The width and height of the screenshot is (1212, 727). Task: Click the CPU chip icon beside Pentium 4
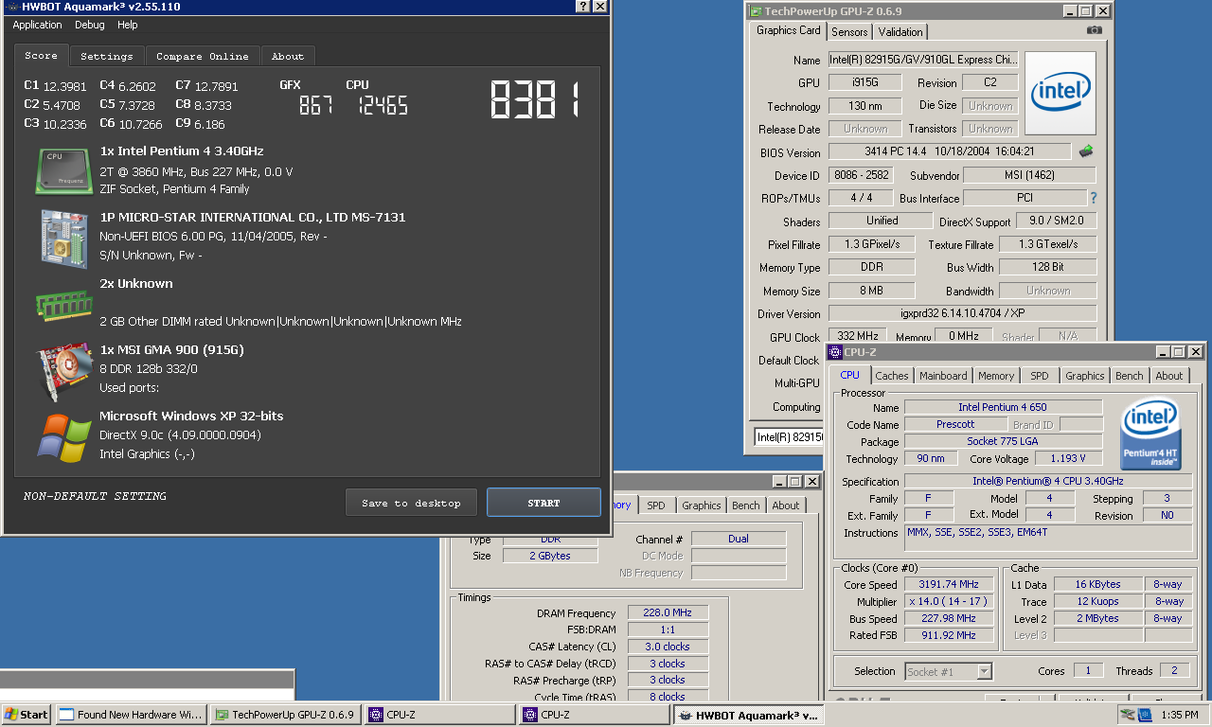(x=63, y=170)
